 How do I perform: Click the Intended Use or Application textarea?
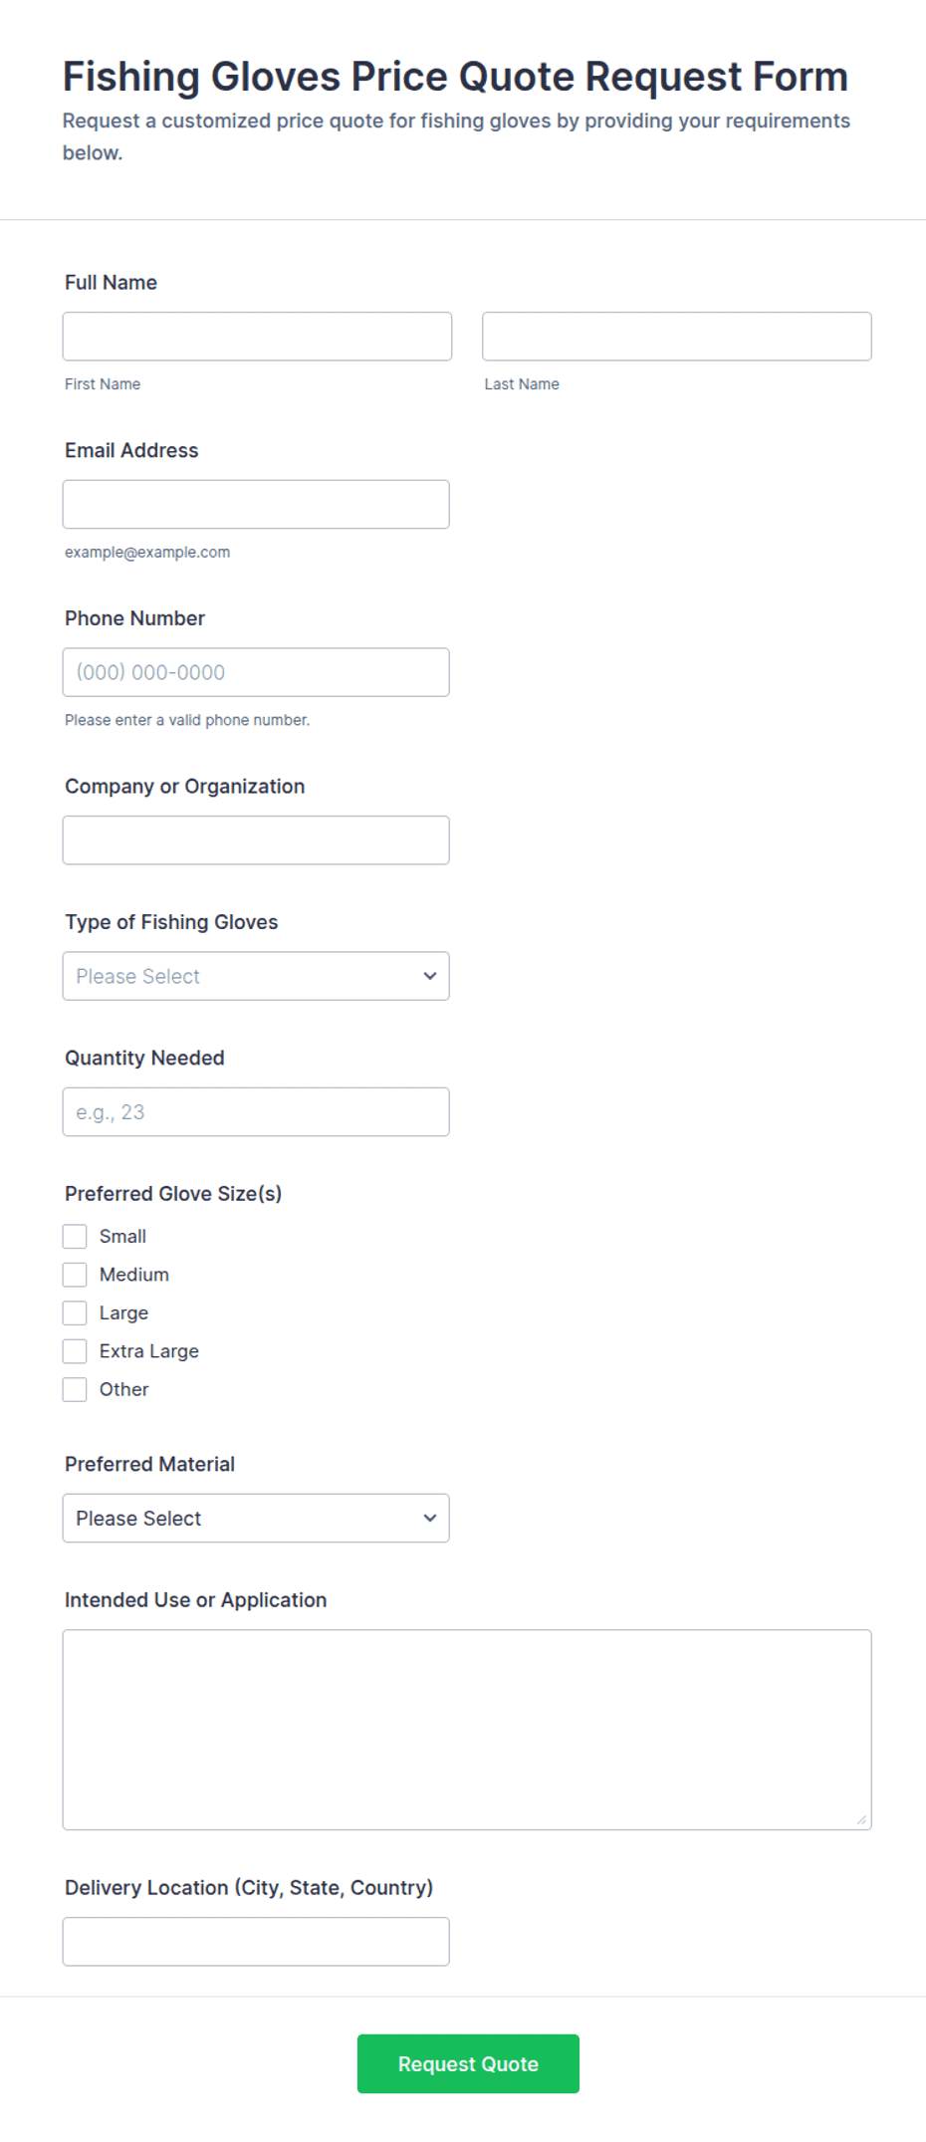coord(467,1730)
